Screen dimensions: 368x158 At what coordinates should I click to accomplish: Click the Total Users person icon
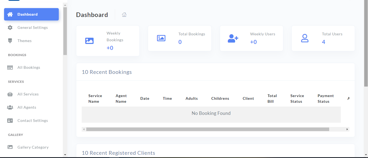305,38
